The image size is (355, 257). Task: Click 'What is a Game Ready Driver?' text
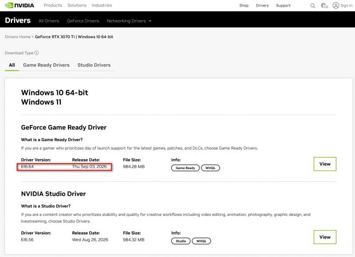coord(52,140)
